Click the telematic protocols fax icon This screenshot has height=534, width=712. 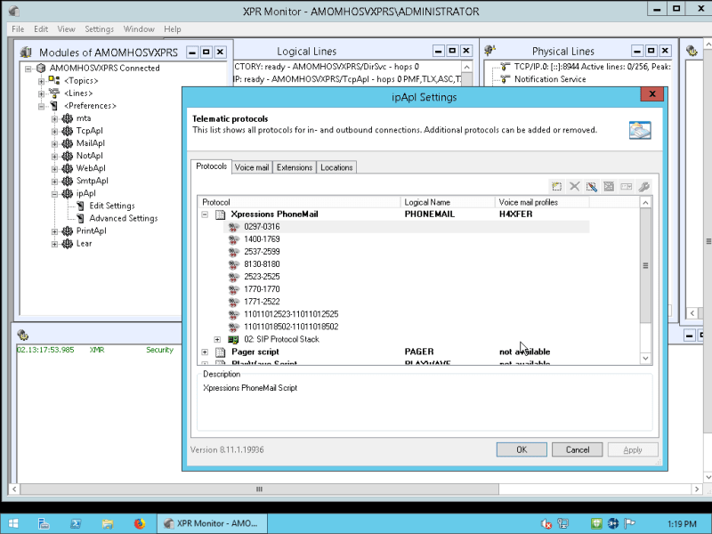pos(640,130)
